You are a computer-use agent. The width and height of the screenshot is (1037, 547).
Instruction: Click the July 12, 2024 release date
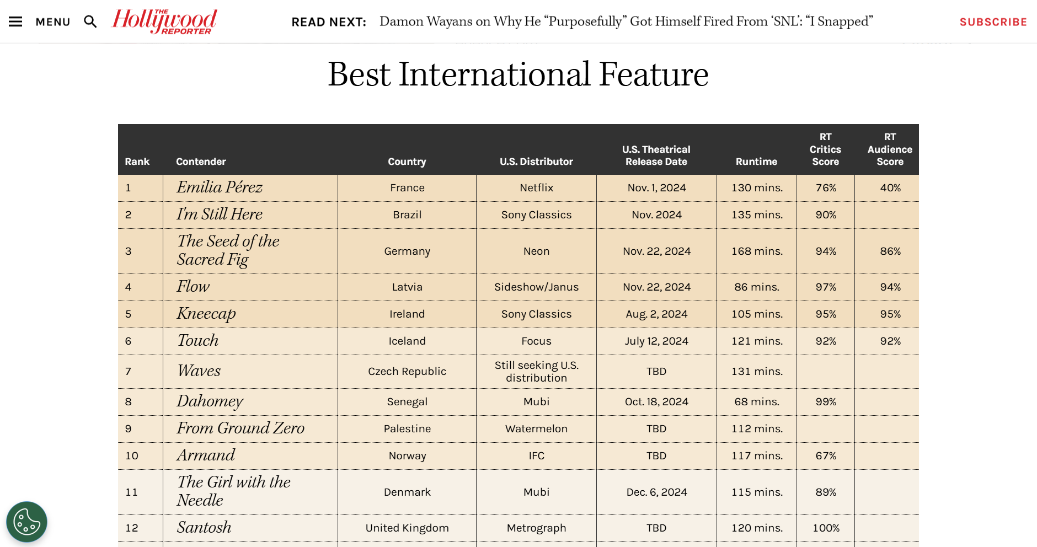pyautogui.click(x=656, y=341)
